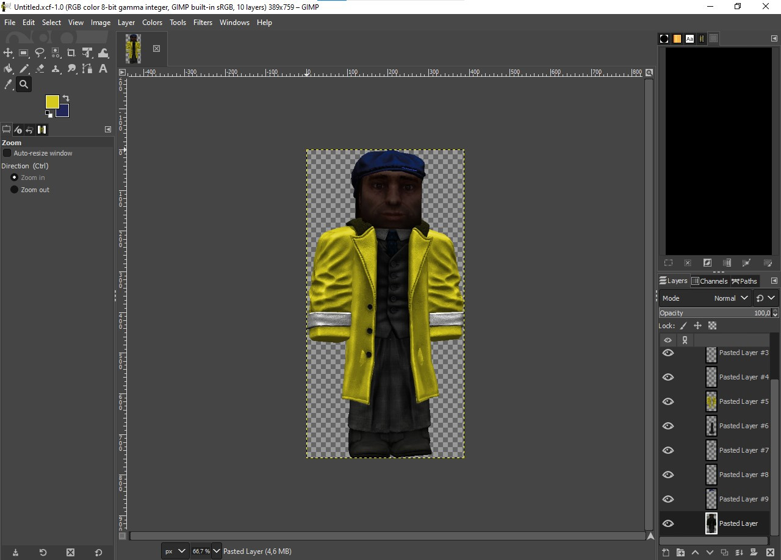Select the Move tool
The height and width of the screenshot is (560, 781).
(8, 53)
